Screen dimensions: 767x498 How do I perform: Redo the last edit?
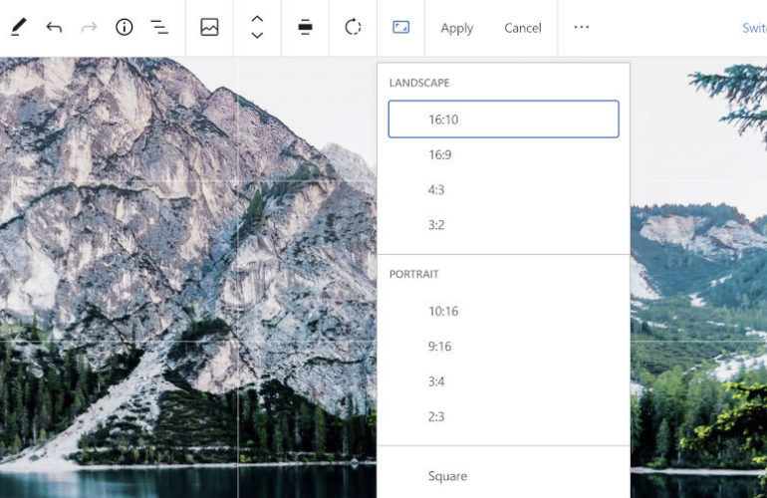pyautogui.click(x=89, y=28)
